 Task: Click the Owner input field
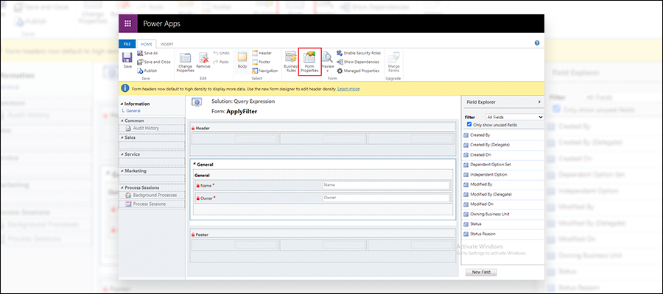385,198
